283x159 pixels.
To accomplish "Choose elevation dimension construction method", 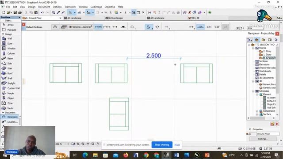I will tap(123, 27).
